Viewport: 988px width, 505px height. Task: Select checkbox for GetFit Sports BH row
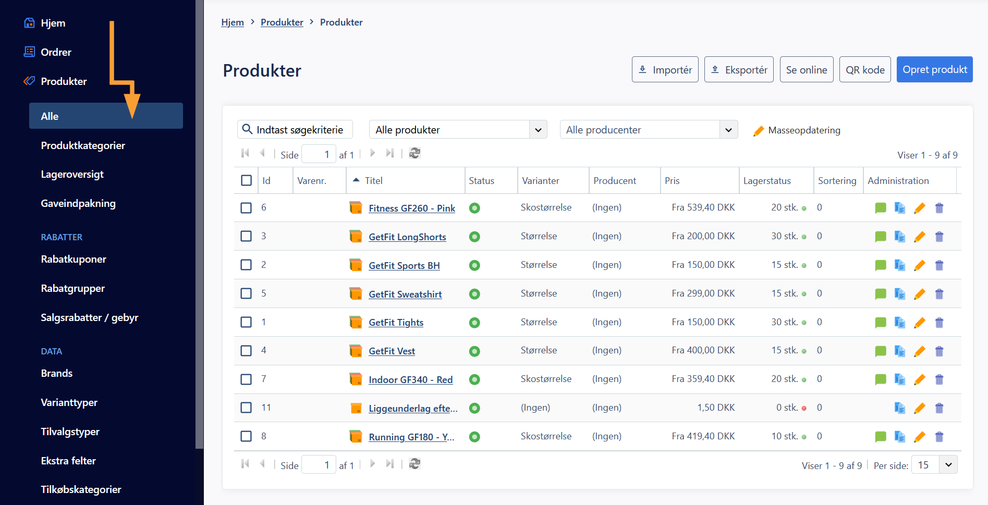tap(246, 265)
